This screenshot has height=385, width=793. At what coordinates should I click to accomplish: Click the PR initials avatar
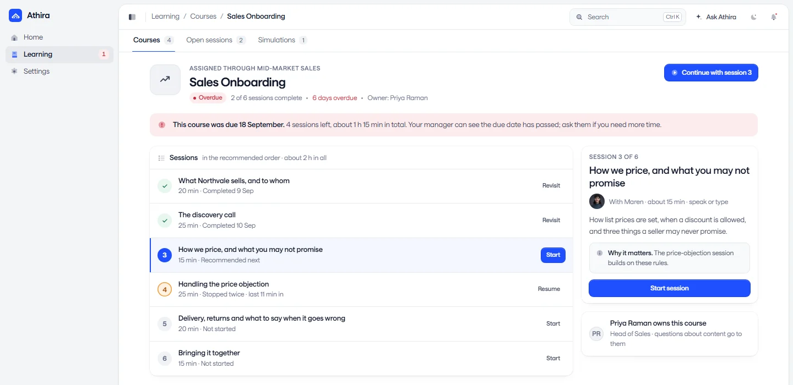596,333
